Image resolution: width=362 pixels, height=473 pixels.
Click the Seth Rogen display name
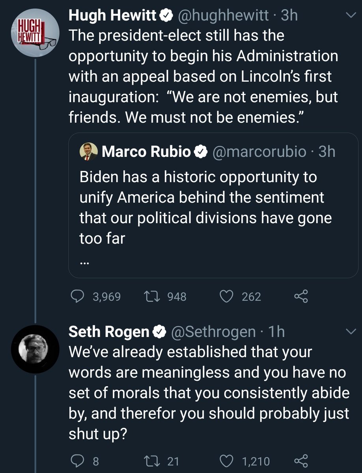pos(109,332)
